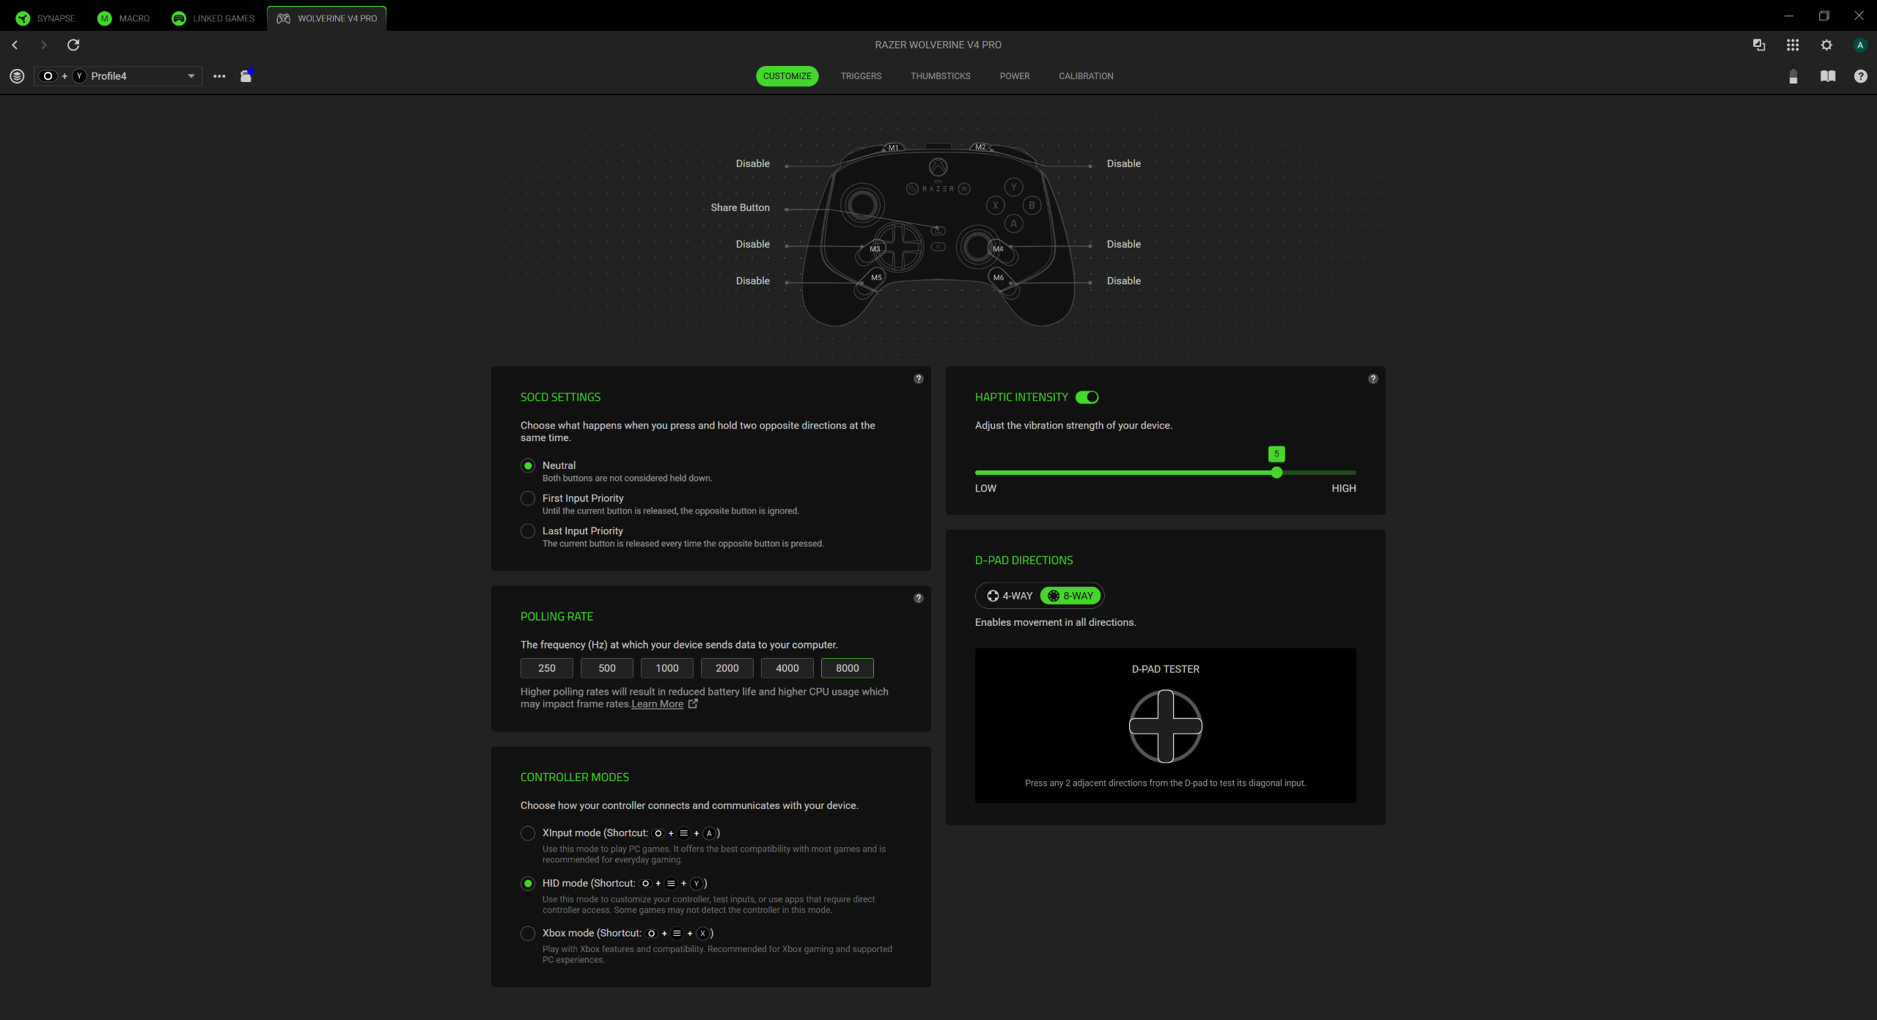Viewport: 1877px width, 1020px height.
Task: Click the onboard memory icon next to the dots
Action: pos(246,76)
